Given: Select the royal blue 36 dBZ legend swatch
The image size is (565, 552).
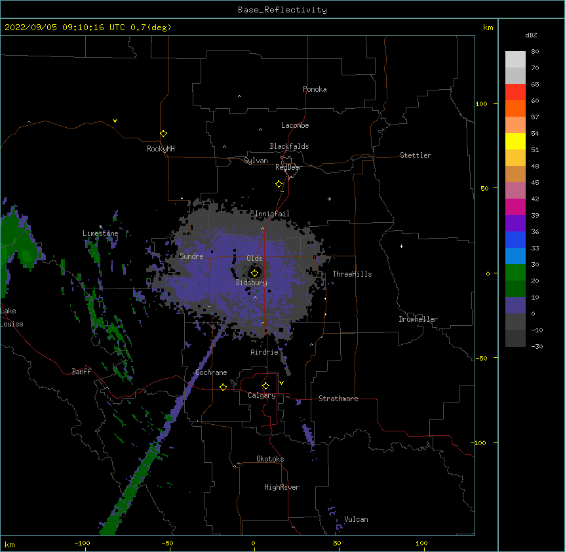Looking at the screenshot, I should (515, 239).
